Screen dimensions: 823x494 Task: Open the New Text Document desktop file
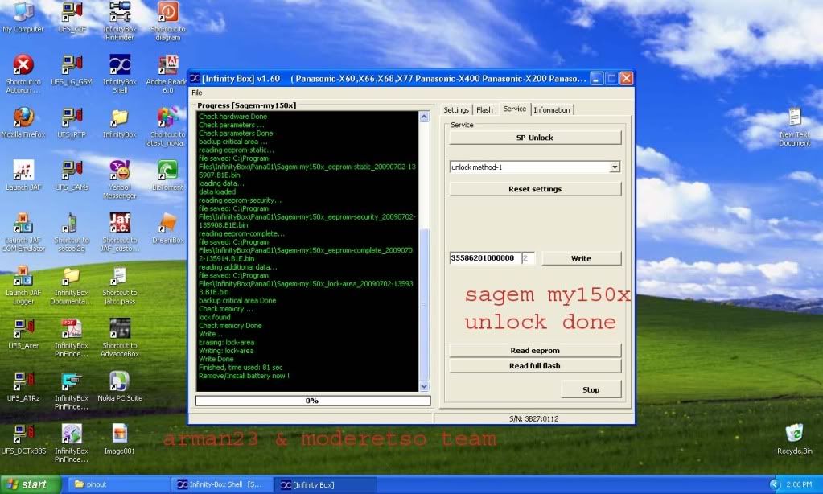pos(795,126)
